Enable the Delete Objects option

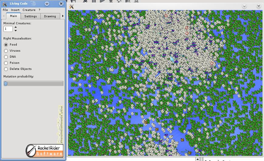(6, 69)
